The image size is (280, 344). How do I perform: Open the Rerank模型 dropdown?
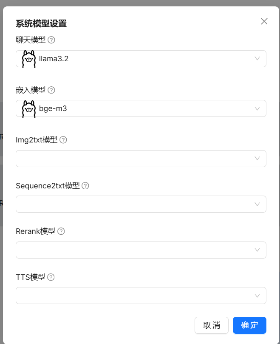coord(257,250)
